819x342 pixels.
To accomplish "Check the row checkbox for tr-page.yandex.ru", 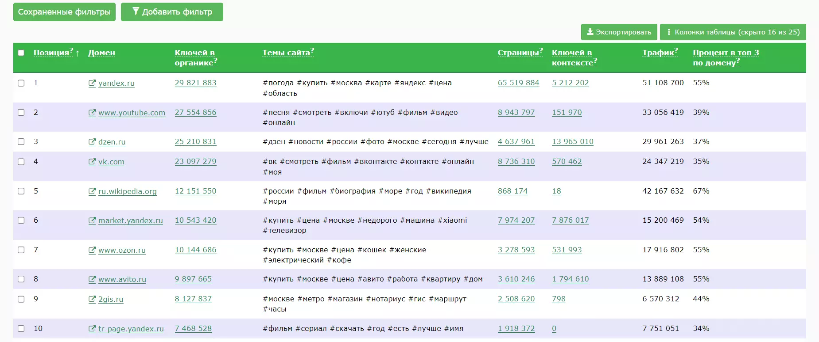I will [21, 328].
